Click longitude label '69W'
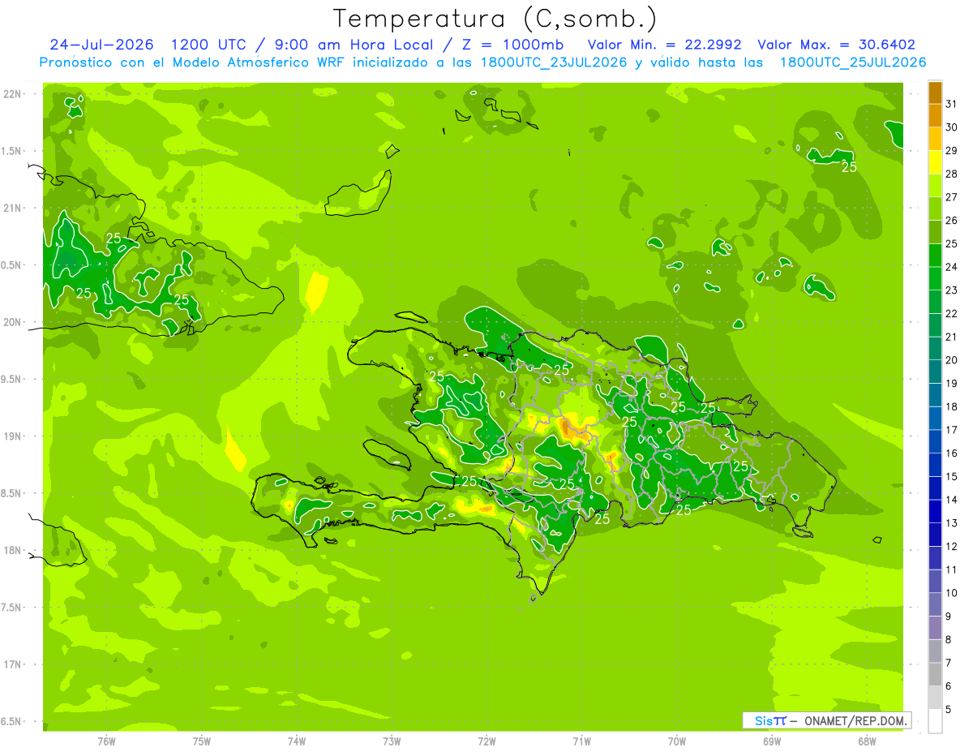 [772, 741]
